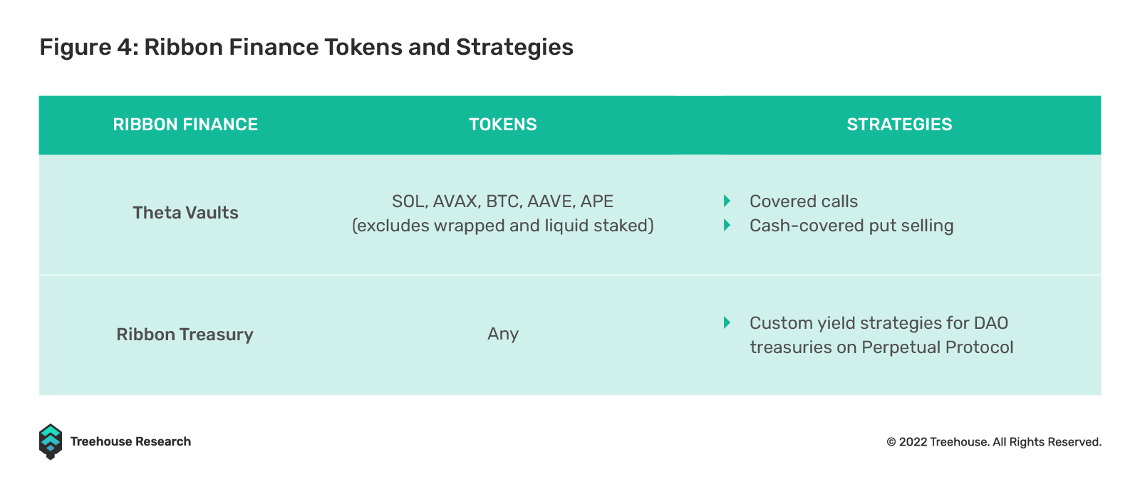Click the excludes wrapped and liquid staked note
The width and height of the screenshot is (1140, 489).
tap(503, 226)
